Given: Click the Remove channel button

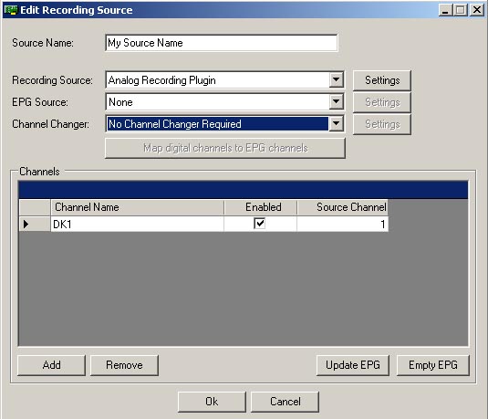Looking at the screenshot, I should point(124,365).
